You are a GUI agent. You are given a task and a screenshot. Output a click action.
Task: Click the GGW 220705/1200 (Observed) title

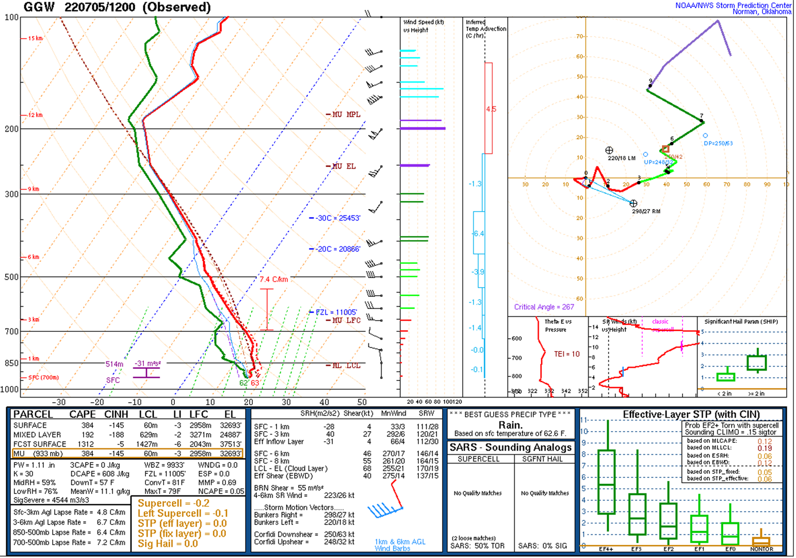coord(117,7)
